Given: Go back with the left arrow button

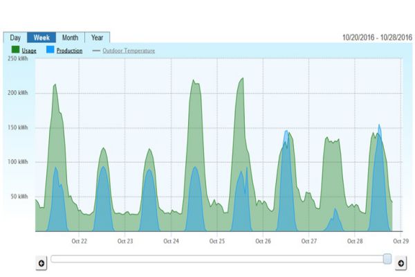Looking at the screenshot, I should point(41,263).
